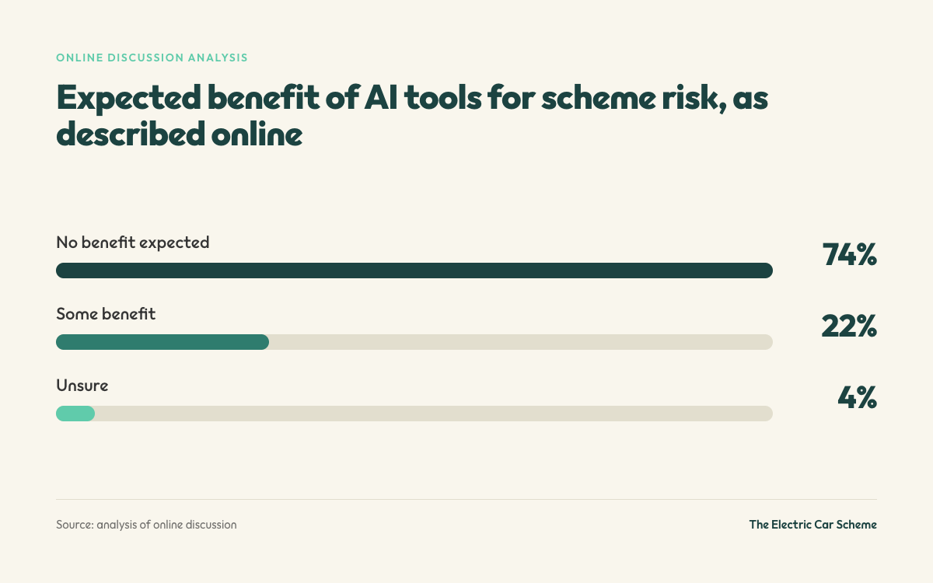Click the green filled Some benefit bar segment
933x583 pixels.
162,342
